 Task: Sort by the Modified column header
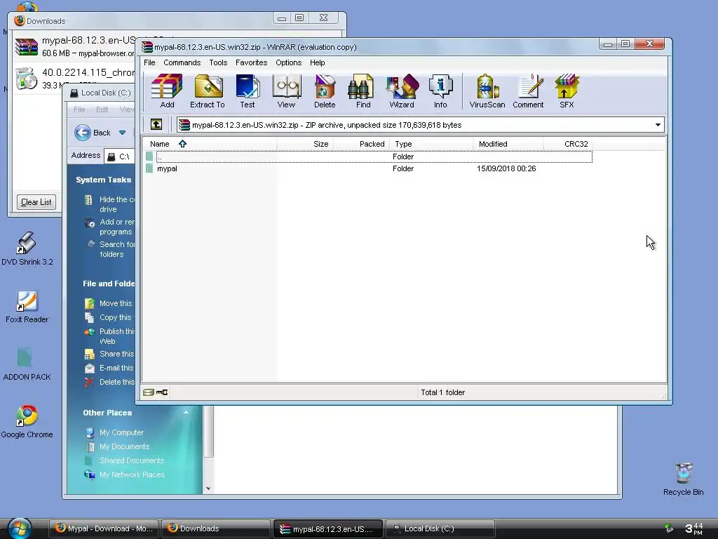pos(508,144)
